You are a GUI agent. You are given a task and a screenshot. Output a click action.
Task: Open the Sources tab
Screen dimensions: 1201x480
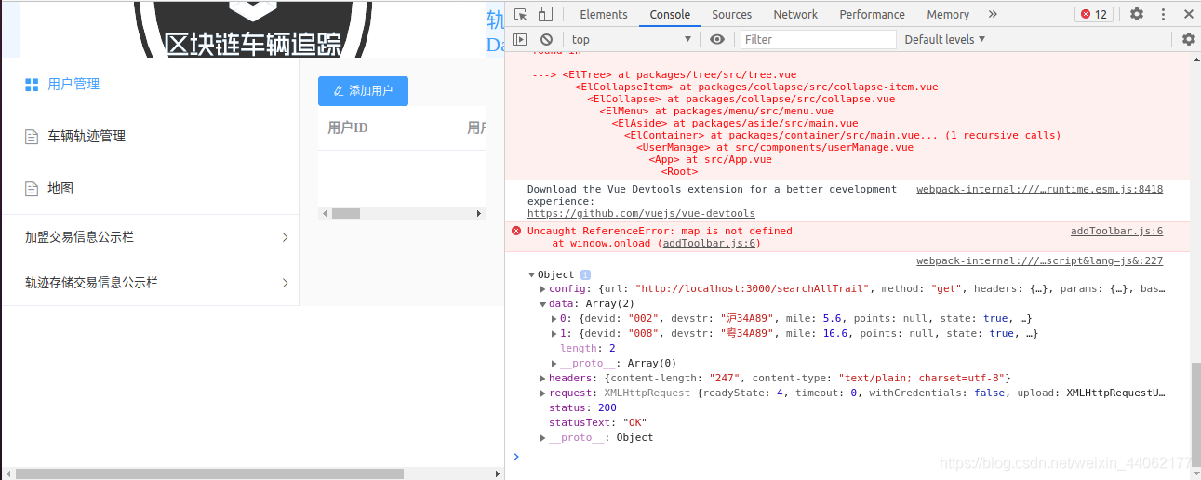pos(732,14)
